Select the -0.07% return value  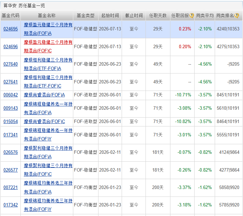coord(184,152)
